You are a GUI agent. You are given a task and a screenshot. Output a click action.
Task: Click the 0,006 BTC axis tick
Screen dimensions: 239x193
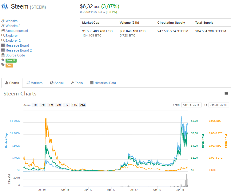coord(215,121)
